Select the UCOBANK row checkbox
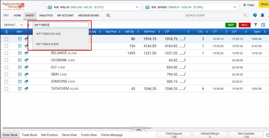 (x=6, y=60)
